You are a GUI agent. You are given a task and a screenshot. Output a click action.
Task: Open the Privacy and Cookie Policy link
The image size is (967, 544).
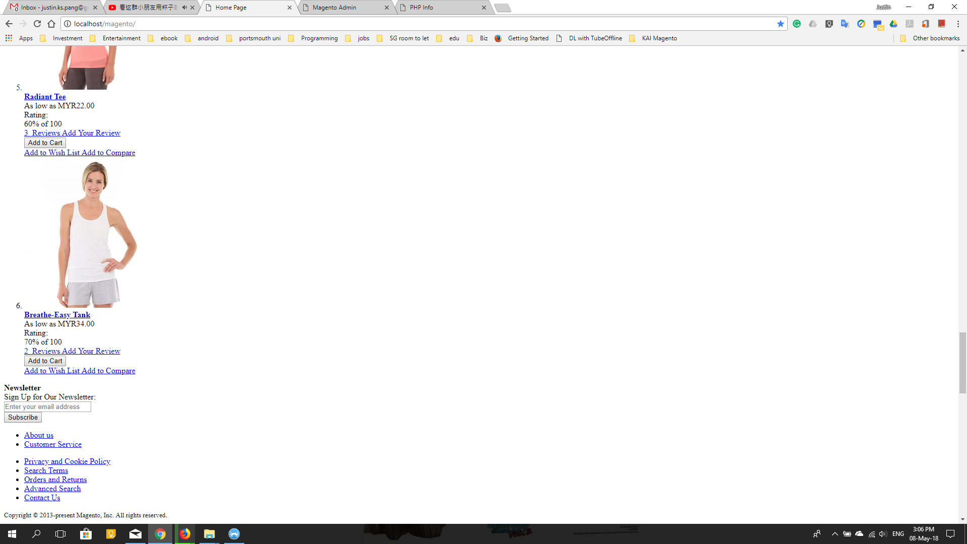coord(67,461)
